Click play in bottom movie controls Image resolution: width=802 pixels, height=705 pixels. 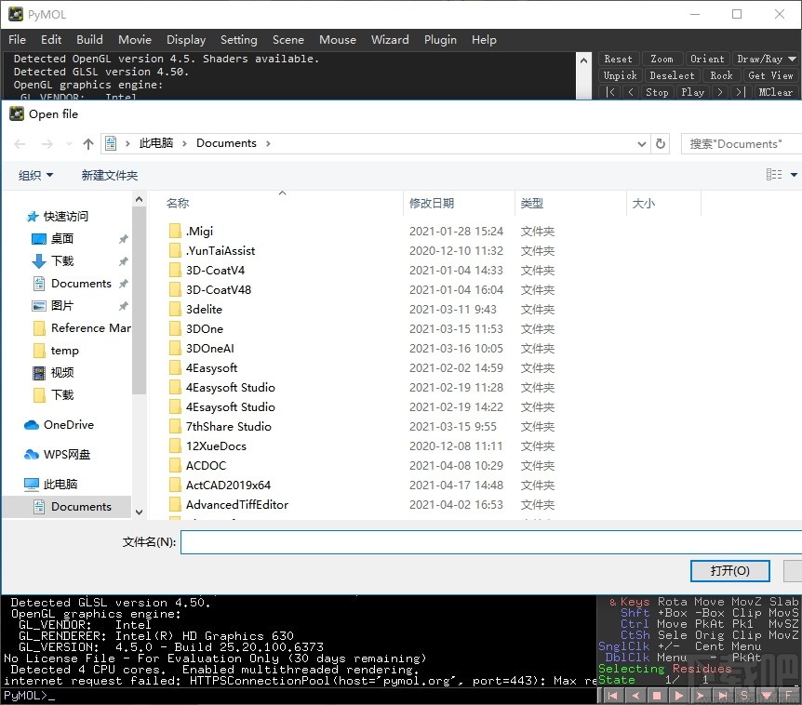[679, 696]
